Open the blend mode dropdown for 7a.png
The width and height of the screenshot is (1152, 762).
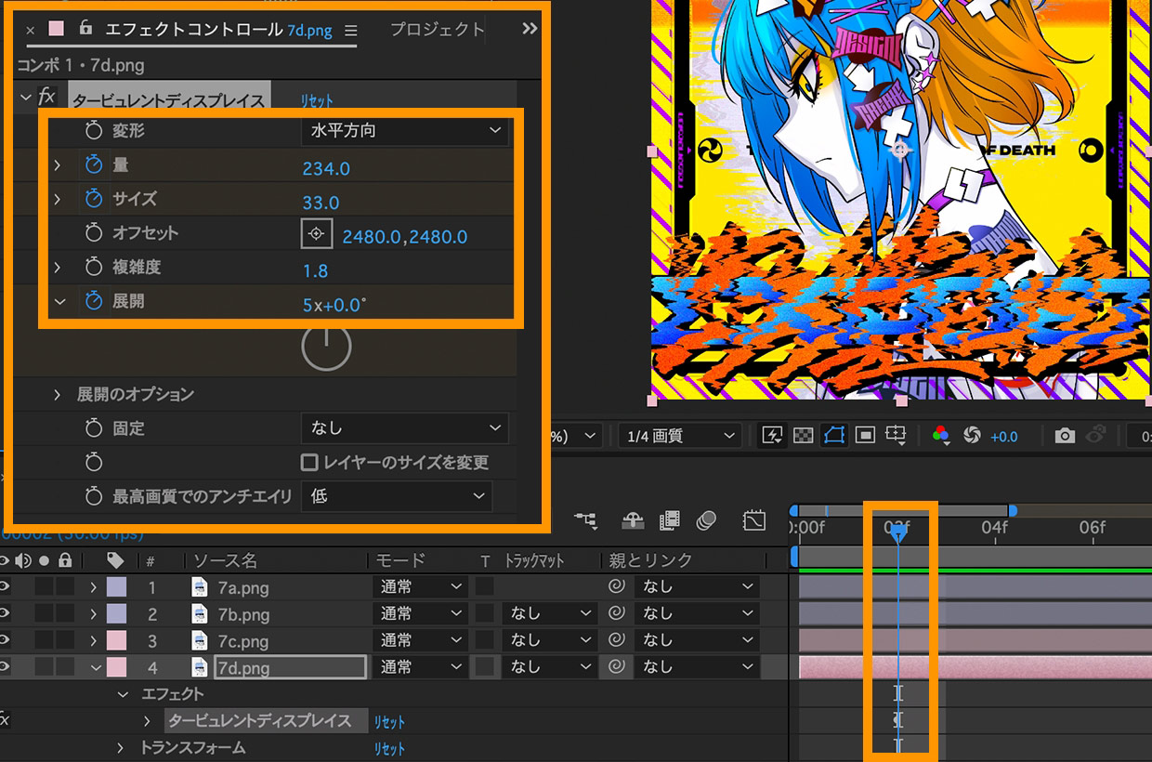[x=420, y=586]
